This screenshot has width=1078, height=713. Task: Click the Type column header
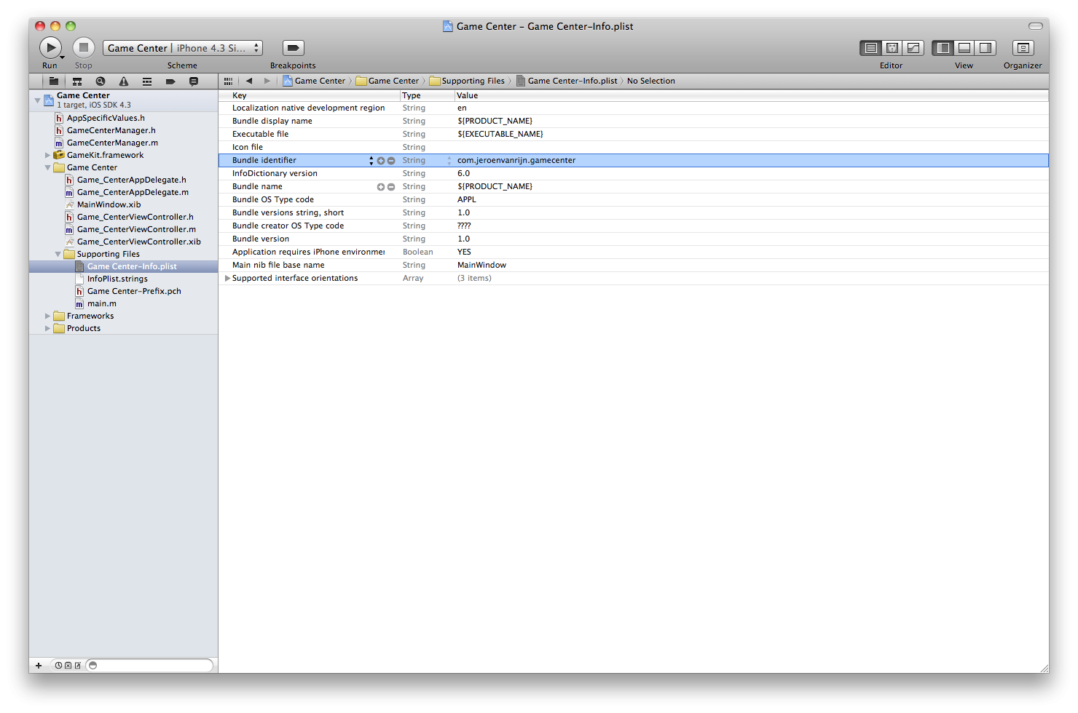(428, 95)
